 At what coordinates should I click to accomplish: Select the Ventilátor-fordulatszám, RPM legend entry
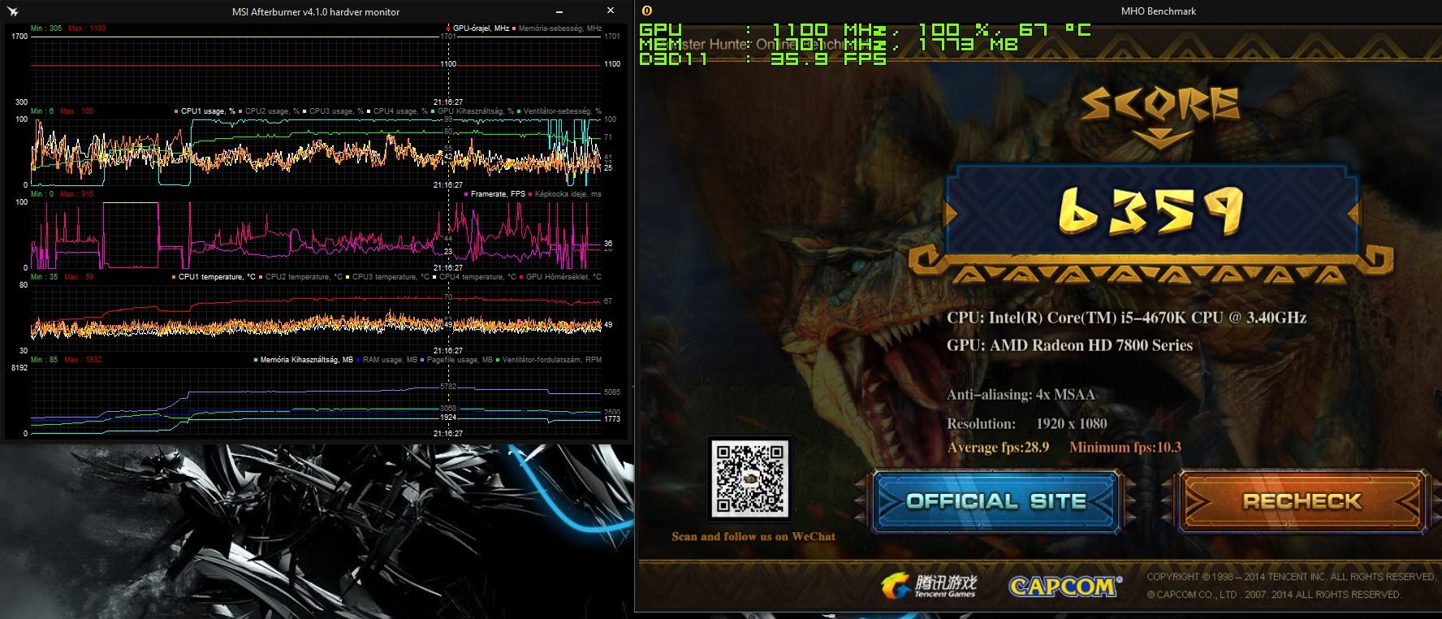pyautogui.click(x=549, y=360)
